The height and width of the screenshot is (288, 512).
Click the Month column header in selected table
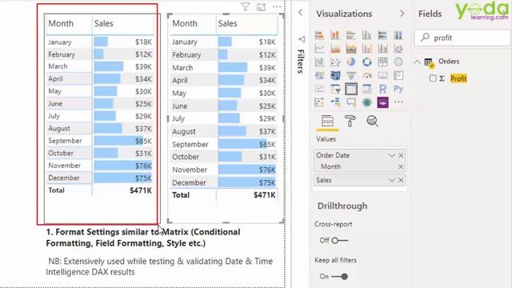[185, 23]
